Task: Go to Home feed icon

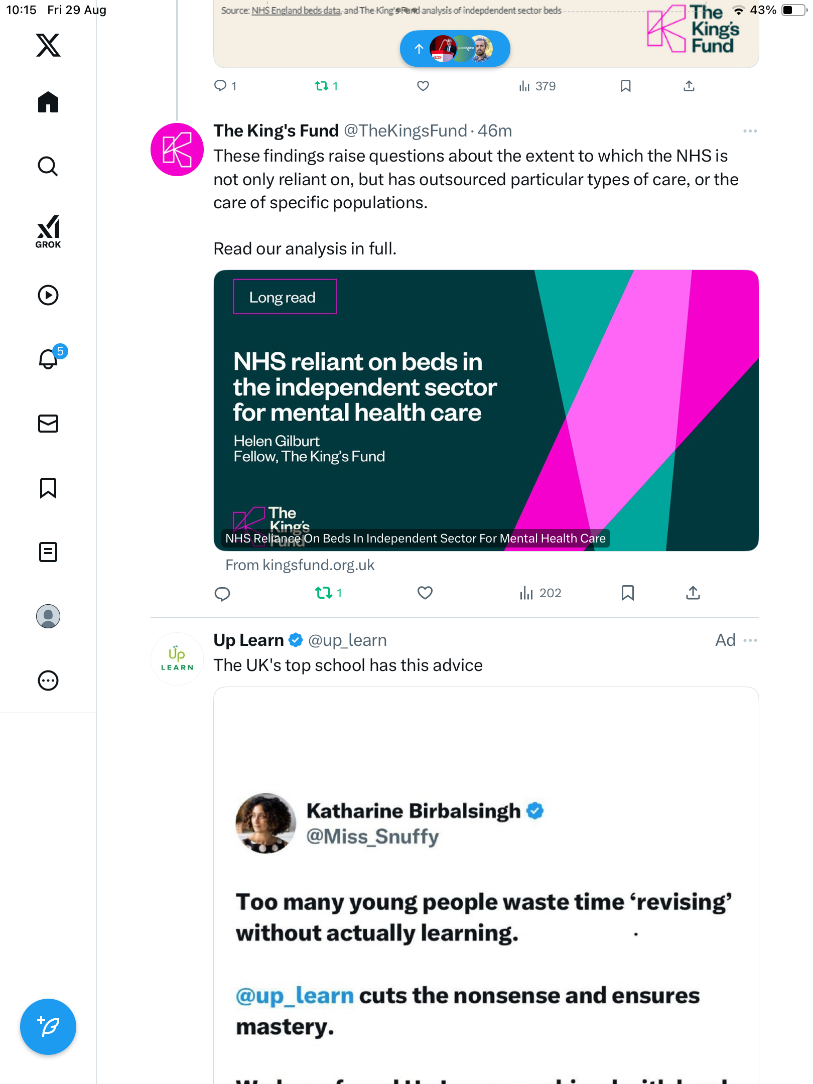Action: 48,102
